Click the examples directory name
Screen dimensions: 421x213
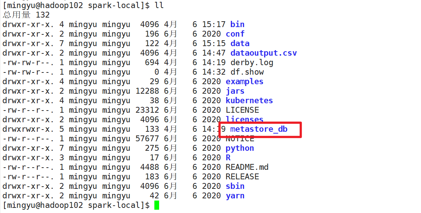[x=244, y=81]
